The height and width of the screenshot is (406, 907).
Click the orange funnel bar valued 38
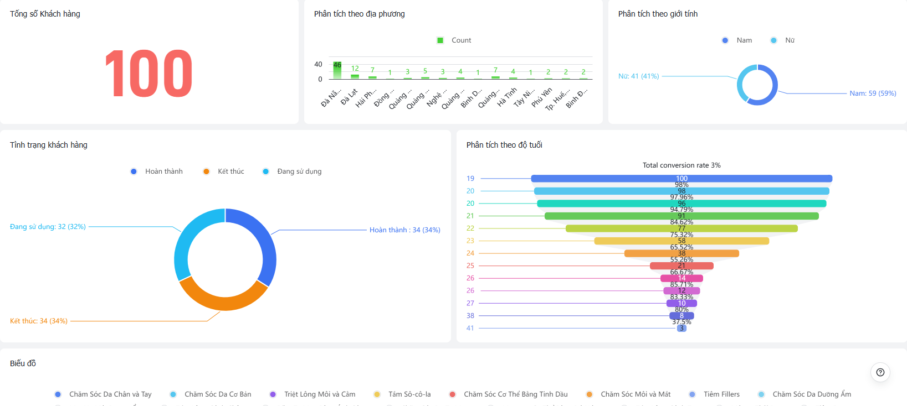click(x=681, y=253)
